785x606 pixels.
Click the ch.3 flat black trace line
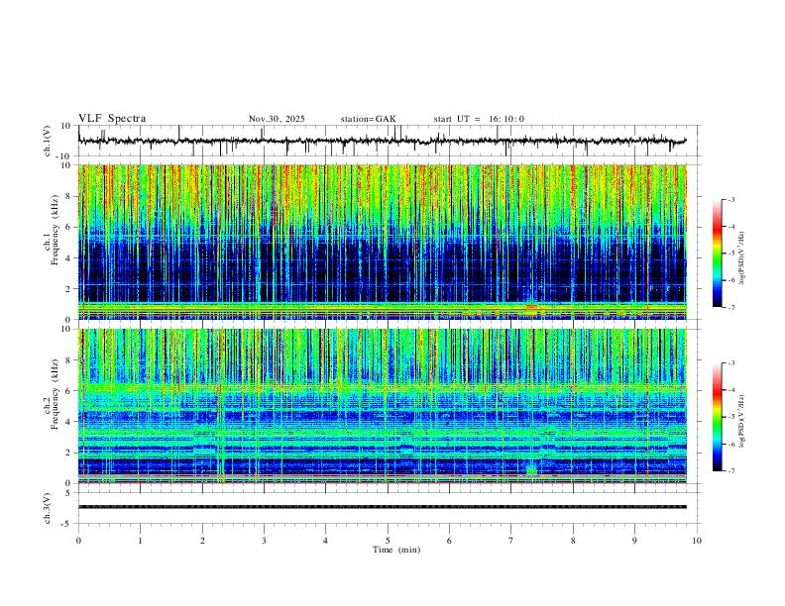click(382, 507)
